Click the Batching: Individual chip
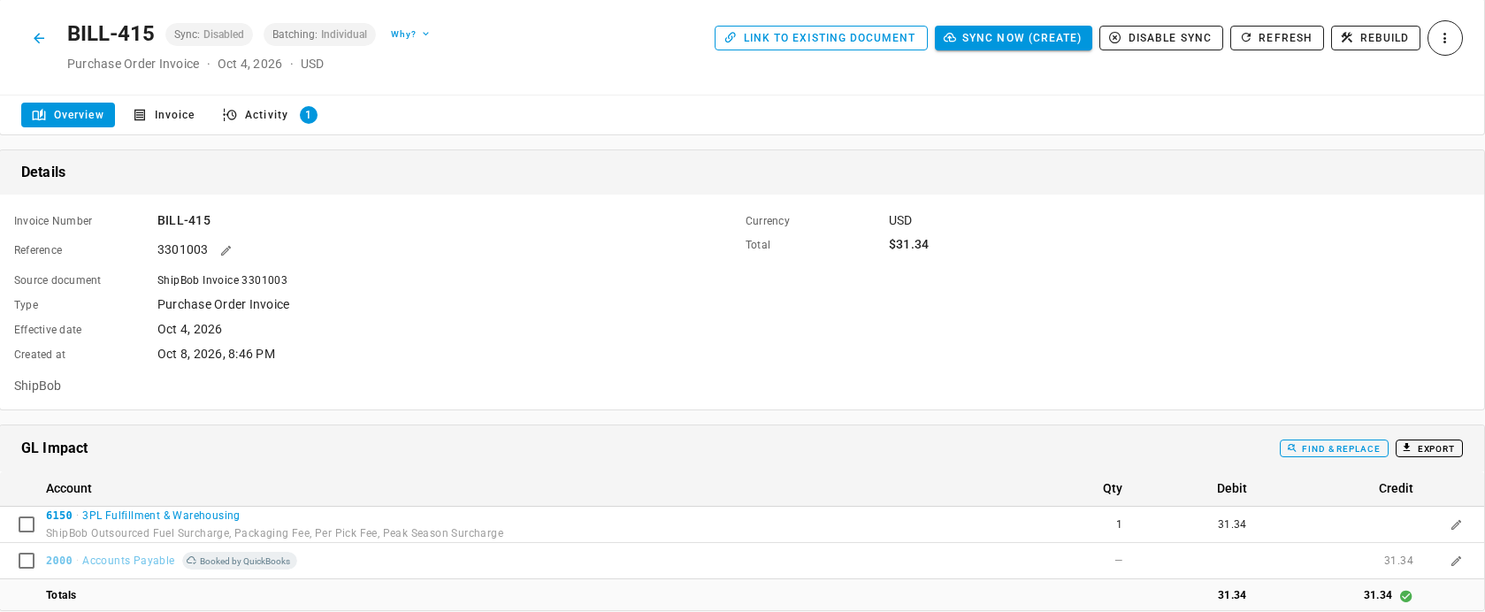The width and height of the screenshot is (1485, 612). pyautogui.click(x=319, y=34)
